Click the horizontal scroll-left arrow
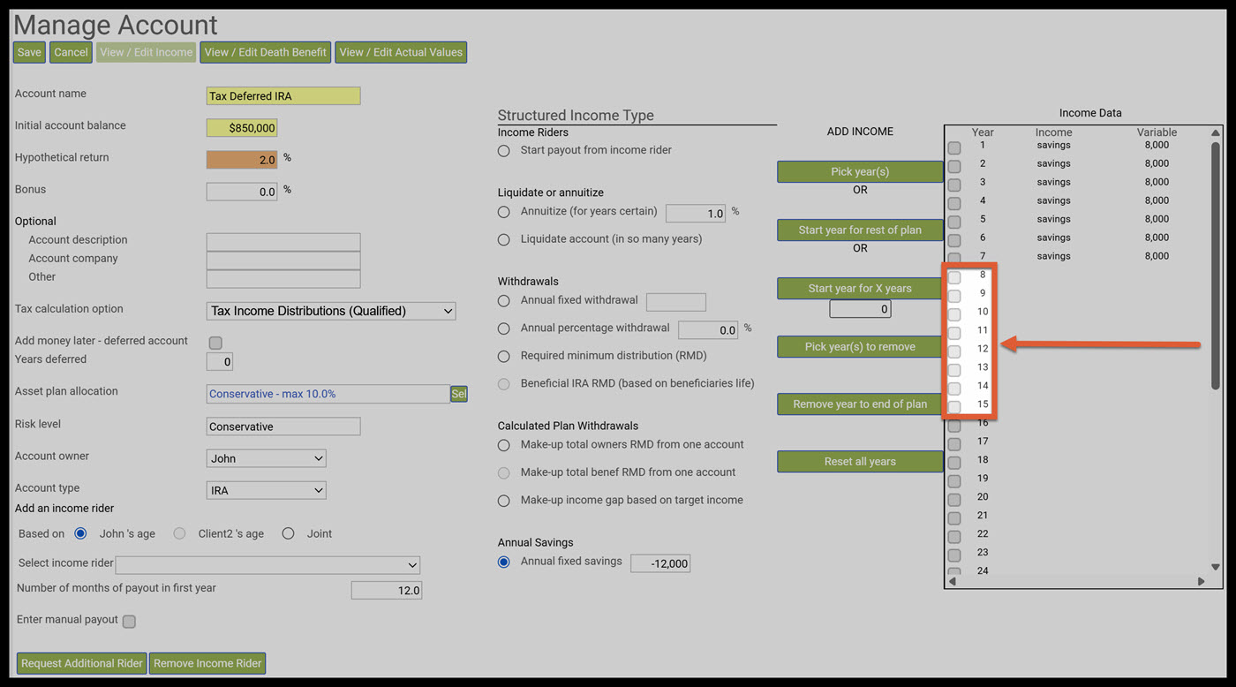 click(952, 581)
